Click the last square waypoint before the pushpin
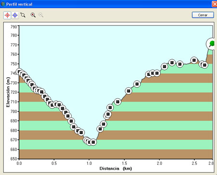This screenshot has height=175, width=217. pyautogui.click(x=204, y=65)
